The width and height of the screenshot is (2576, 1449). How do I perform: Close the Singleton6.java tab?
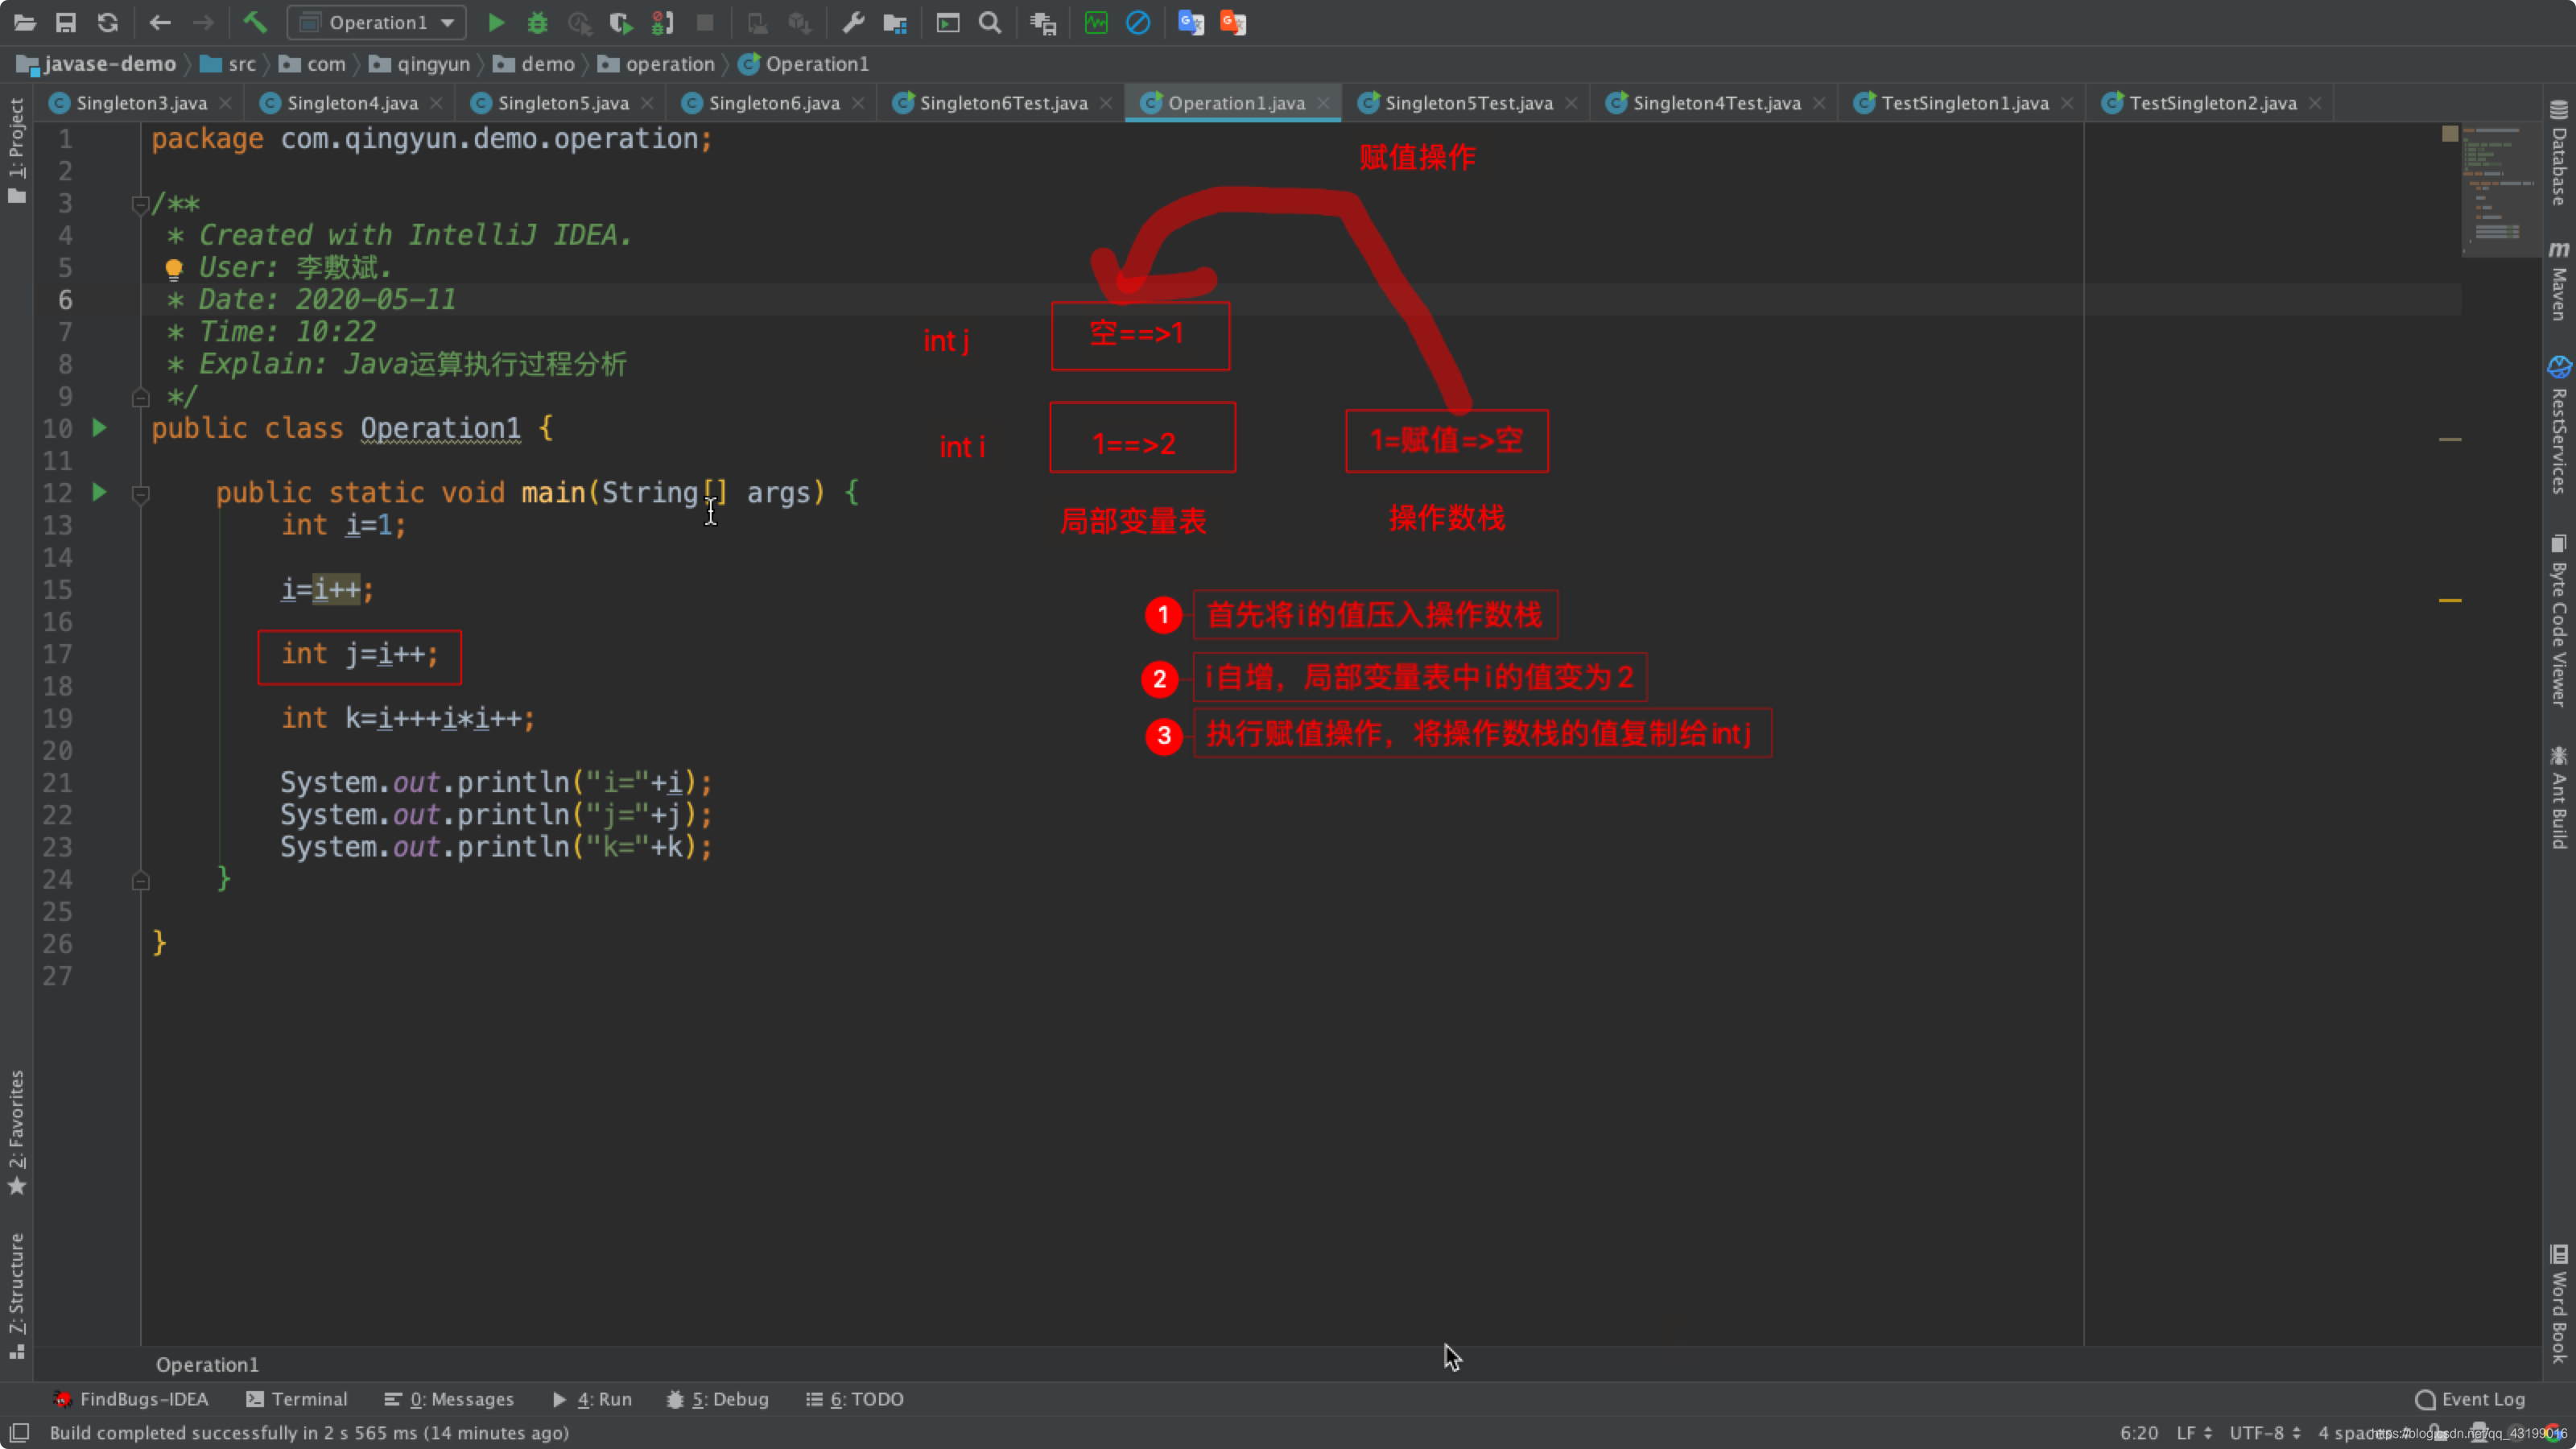pos(858,103)
